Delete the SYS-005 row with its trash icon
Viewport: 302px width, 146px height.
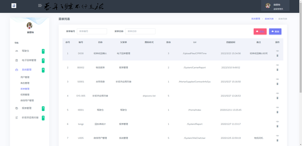(x=277, y=98)
